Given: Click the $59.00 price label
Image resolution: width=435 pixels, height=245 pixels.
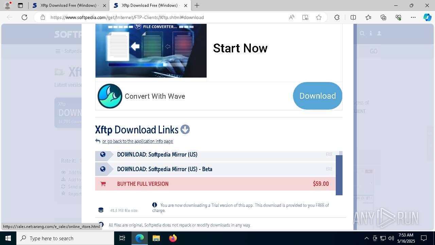Looking at the screenshot, I should click(321, 184).
